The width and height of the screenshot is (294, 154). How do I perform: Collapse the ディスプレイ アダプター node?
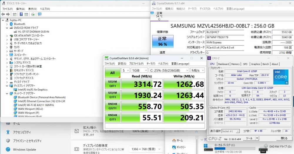click(7, 86)
